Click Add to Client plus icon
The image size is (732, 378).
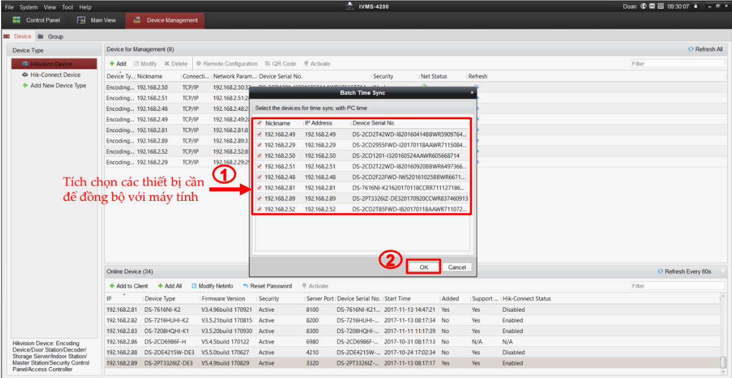point(112,286)
